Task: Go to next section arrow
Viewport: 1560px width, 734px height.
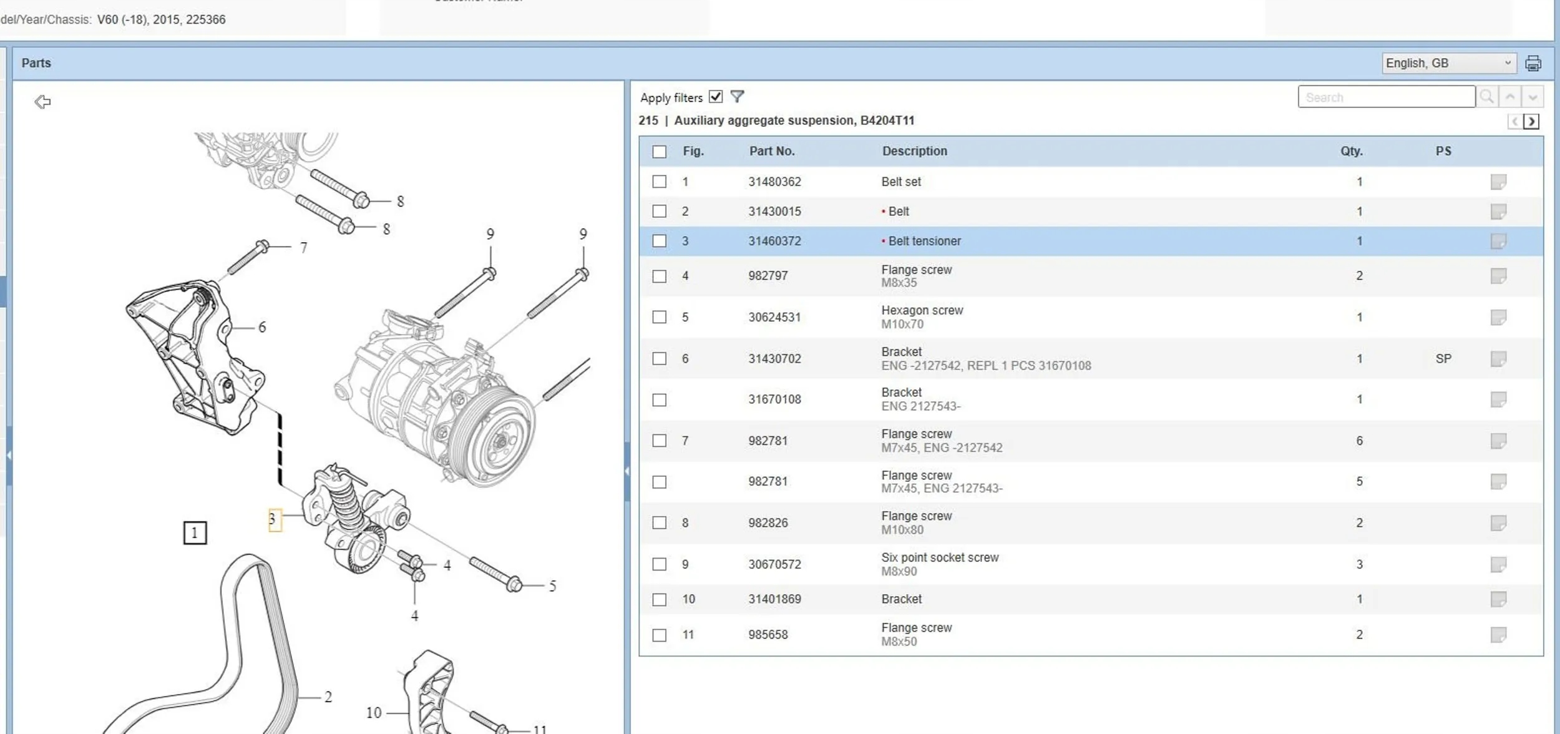Action: [x=1531, y=122]
